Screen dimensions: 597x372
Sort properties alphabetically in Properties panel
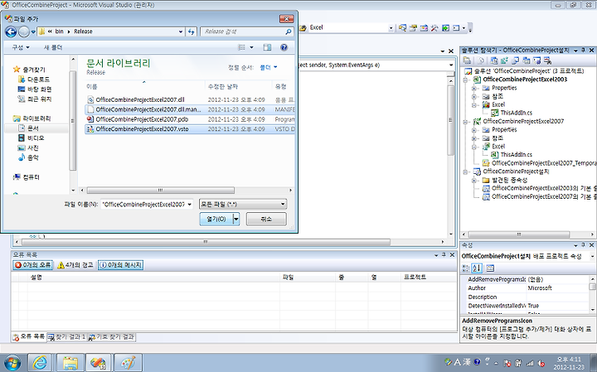tap(477, 268)
